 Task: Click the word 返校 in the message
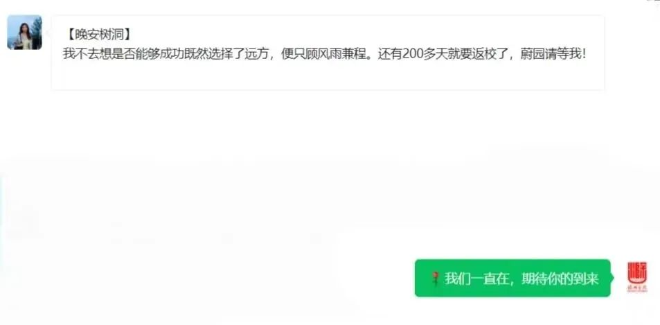tap(477, 55)
